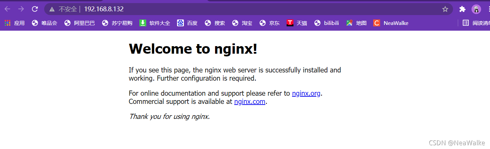Open the 应用 apps grid shortcut

click(x=14, y=23)
